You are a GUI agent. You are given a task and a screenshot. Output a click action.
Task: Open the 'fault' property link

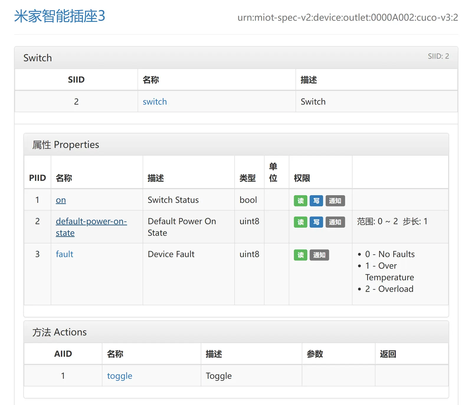tap(64, 254)
